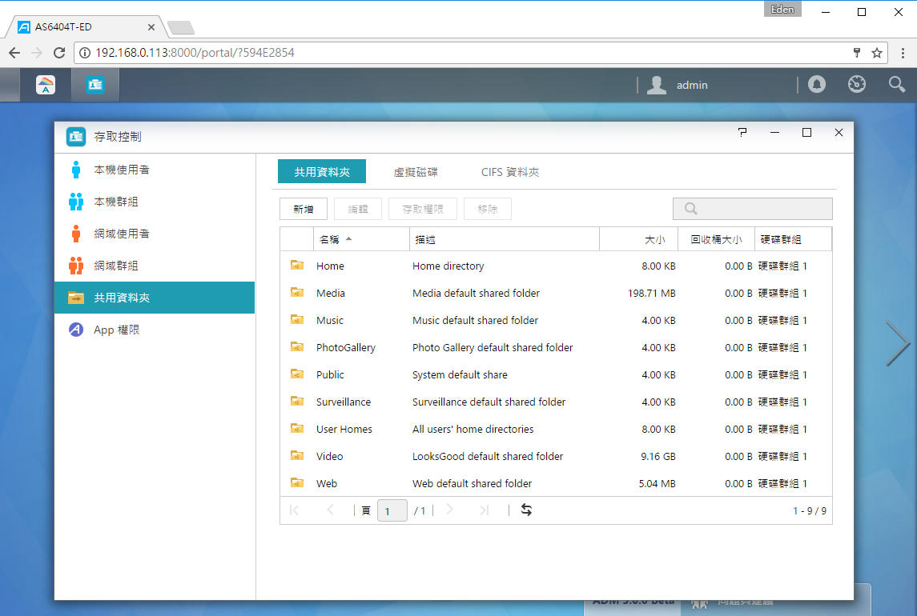917x616 pixels.
Task: Click the shared folder search field
Action: 753,209
